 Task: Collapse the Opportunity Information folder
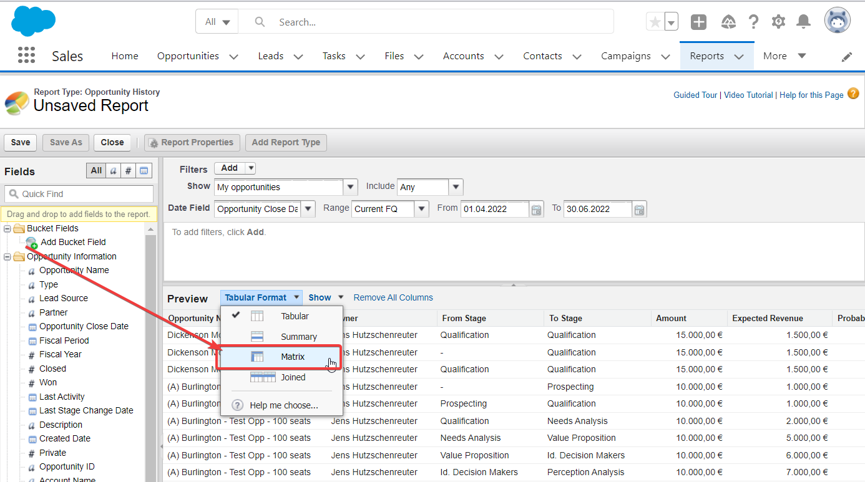coord(6,256)
